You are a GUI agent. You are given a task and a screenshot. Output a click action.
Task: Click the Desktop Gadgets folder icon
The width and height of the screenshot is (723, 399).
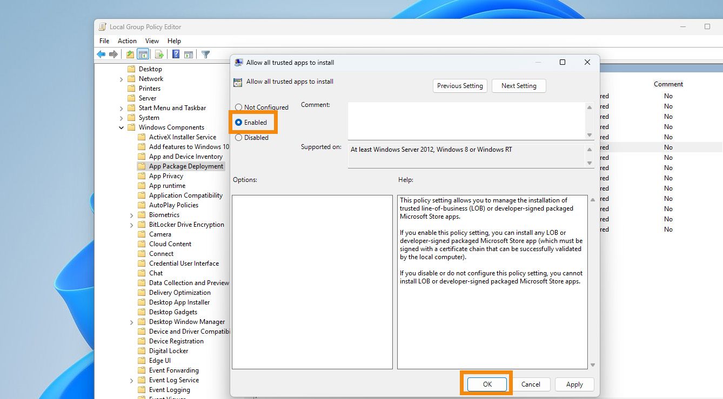pyautogui.click(x=142, y=312)
